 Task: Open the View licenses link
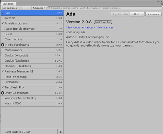click(105, 27)
